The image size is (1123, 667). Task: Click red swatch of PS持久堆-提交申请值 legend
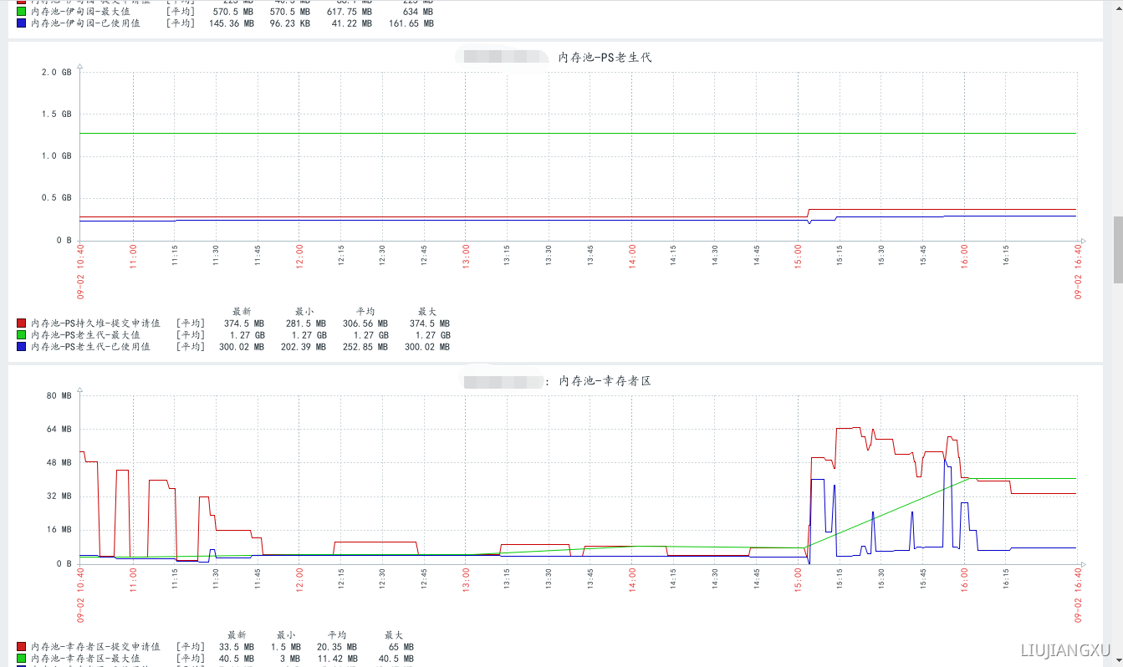pos(21,323)
